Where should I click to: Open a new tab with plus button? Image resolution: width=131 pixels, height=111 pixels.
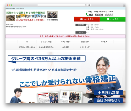click(124, 6)
